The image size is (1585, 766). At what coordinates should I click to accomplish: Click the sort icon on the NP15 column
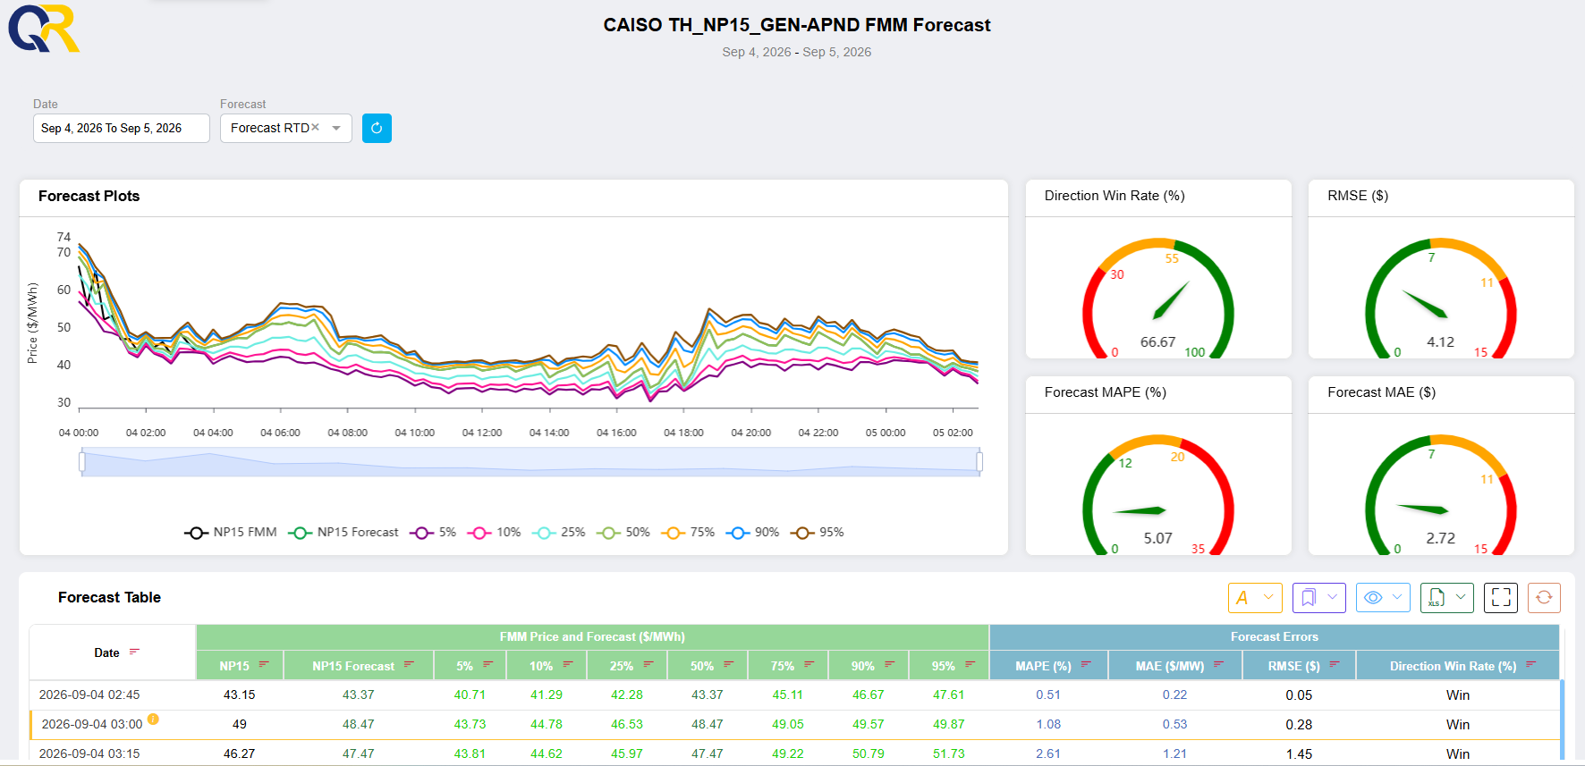pyautogui.click(x=264, y=665)
